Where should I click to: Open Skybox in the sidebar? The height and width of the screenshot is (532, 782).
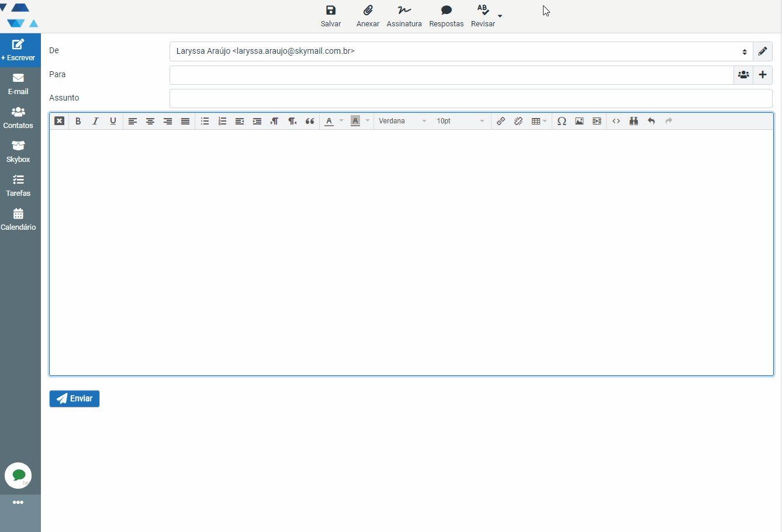18,152
